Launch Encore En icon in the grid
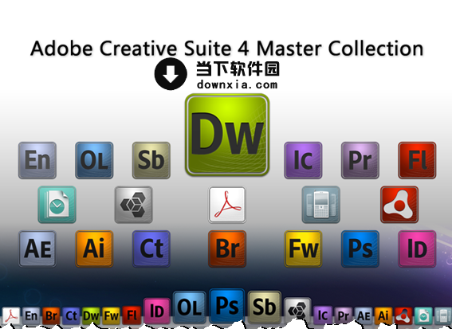The width and height of the screenshot is (452, 329). click(x=37, y=160)
